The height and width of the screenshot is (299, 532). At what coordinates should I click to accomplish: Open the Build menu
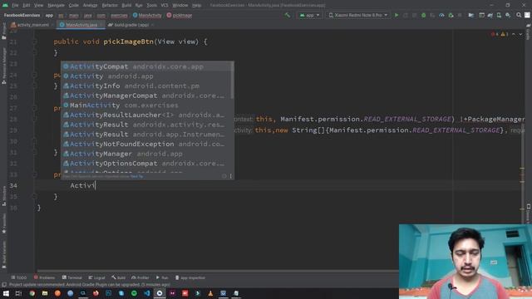click(126, 5)
